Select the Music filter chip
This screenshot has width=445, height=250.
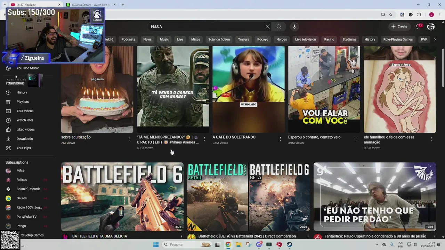click(164, 39)
